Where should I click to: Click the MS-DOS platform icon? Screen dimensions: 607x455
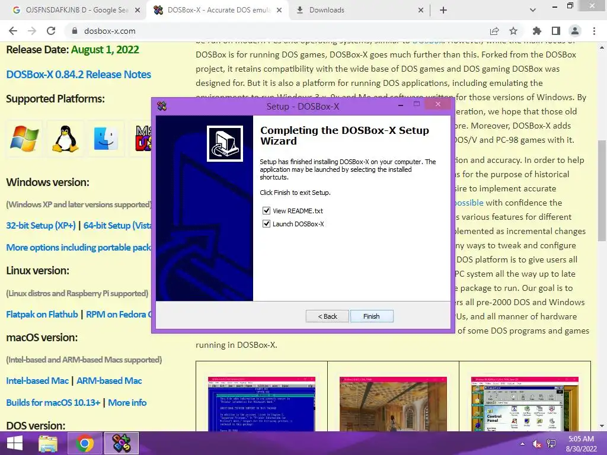(142, 139)
